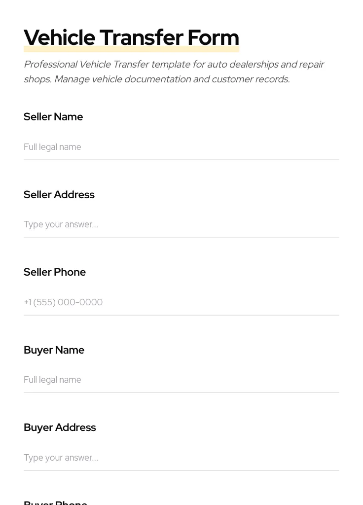Click the word "Transfer" in the heading
Viewport: 363px width, 505px height.
141,37
